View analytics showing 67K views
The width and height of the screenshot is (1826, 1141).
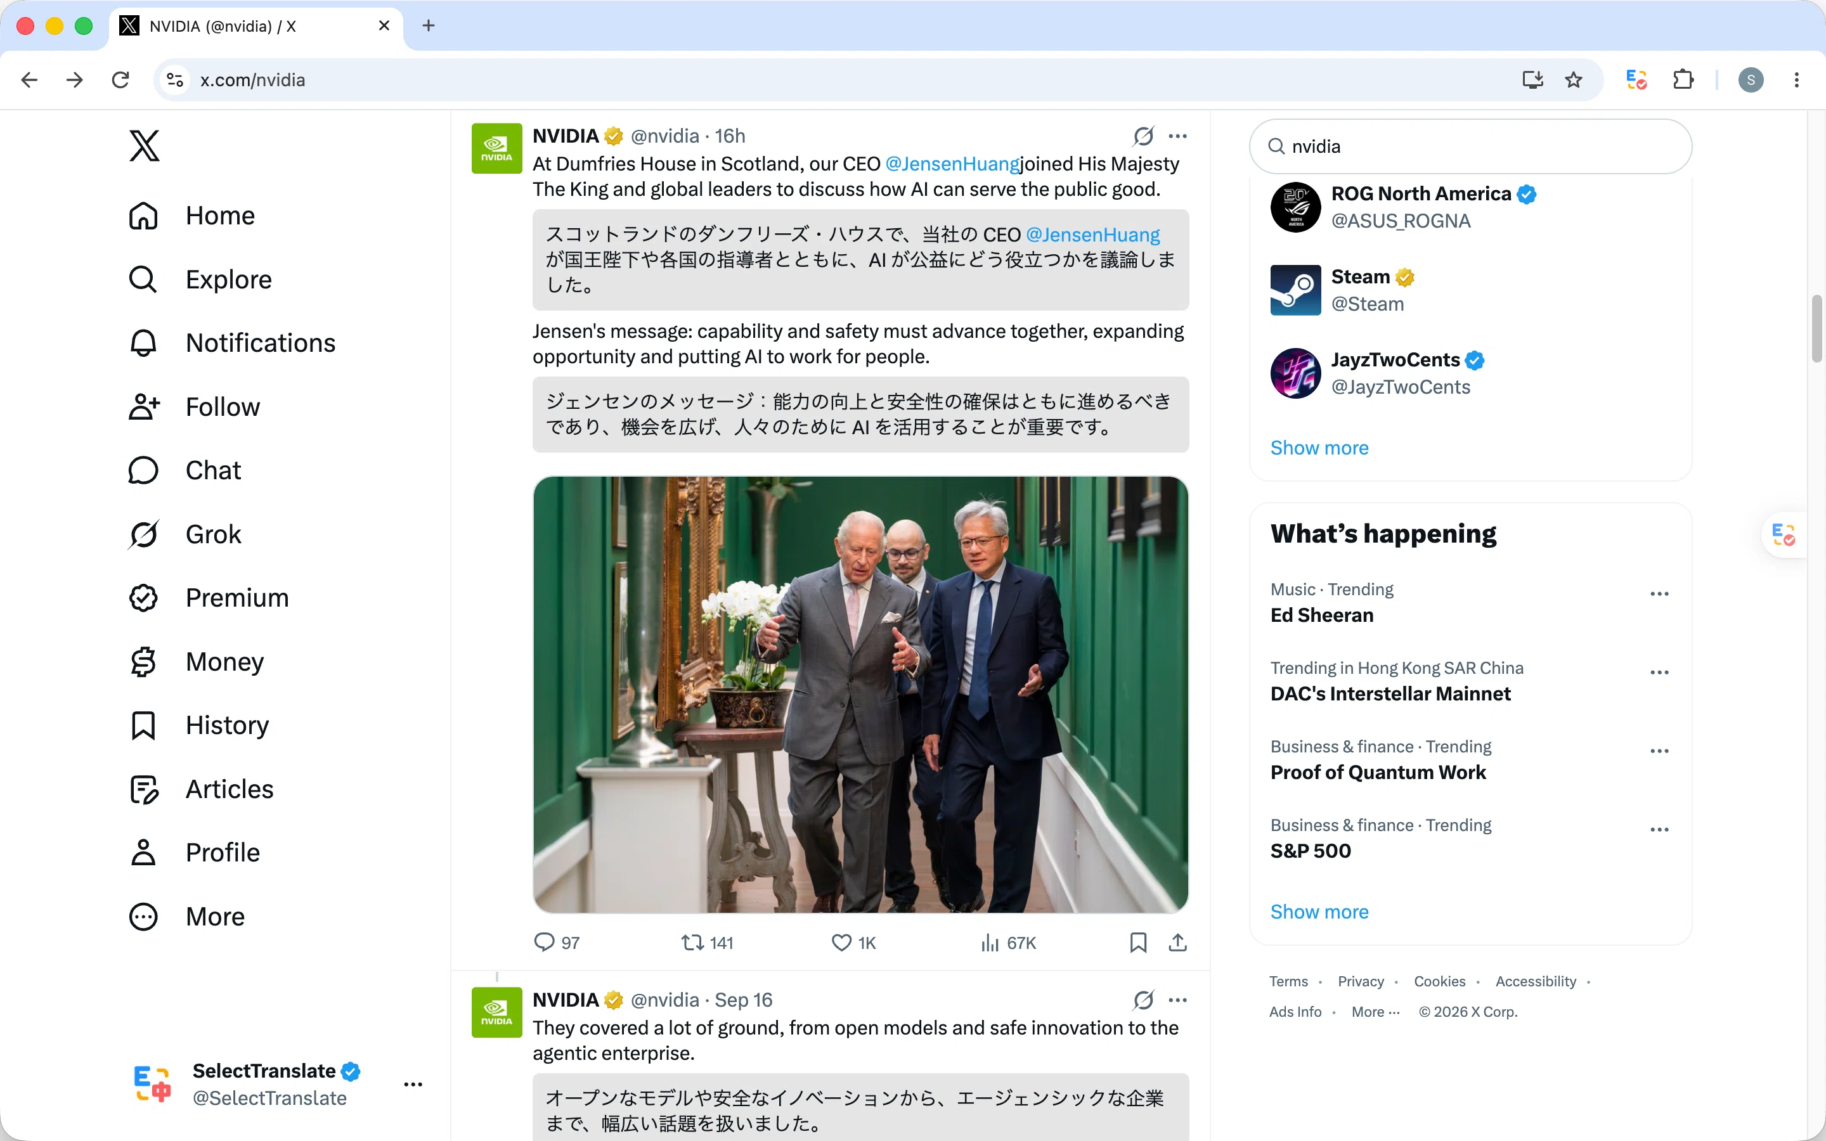1008,943
